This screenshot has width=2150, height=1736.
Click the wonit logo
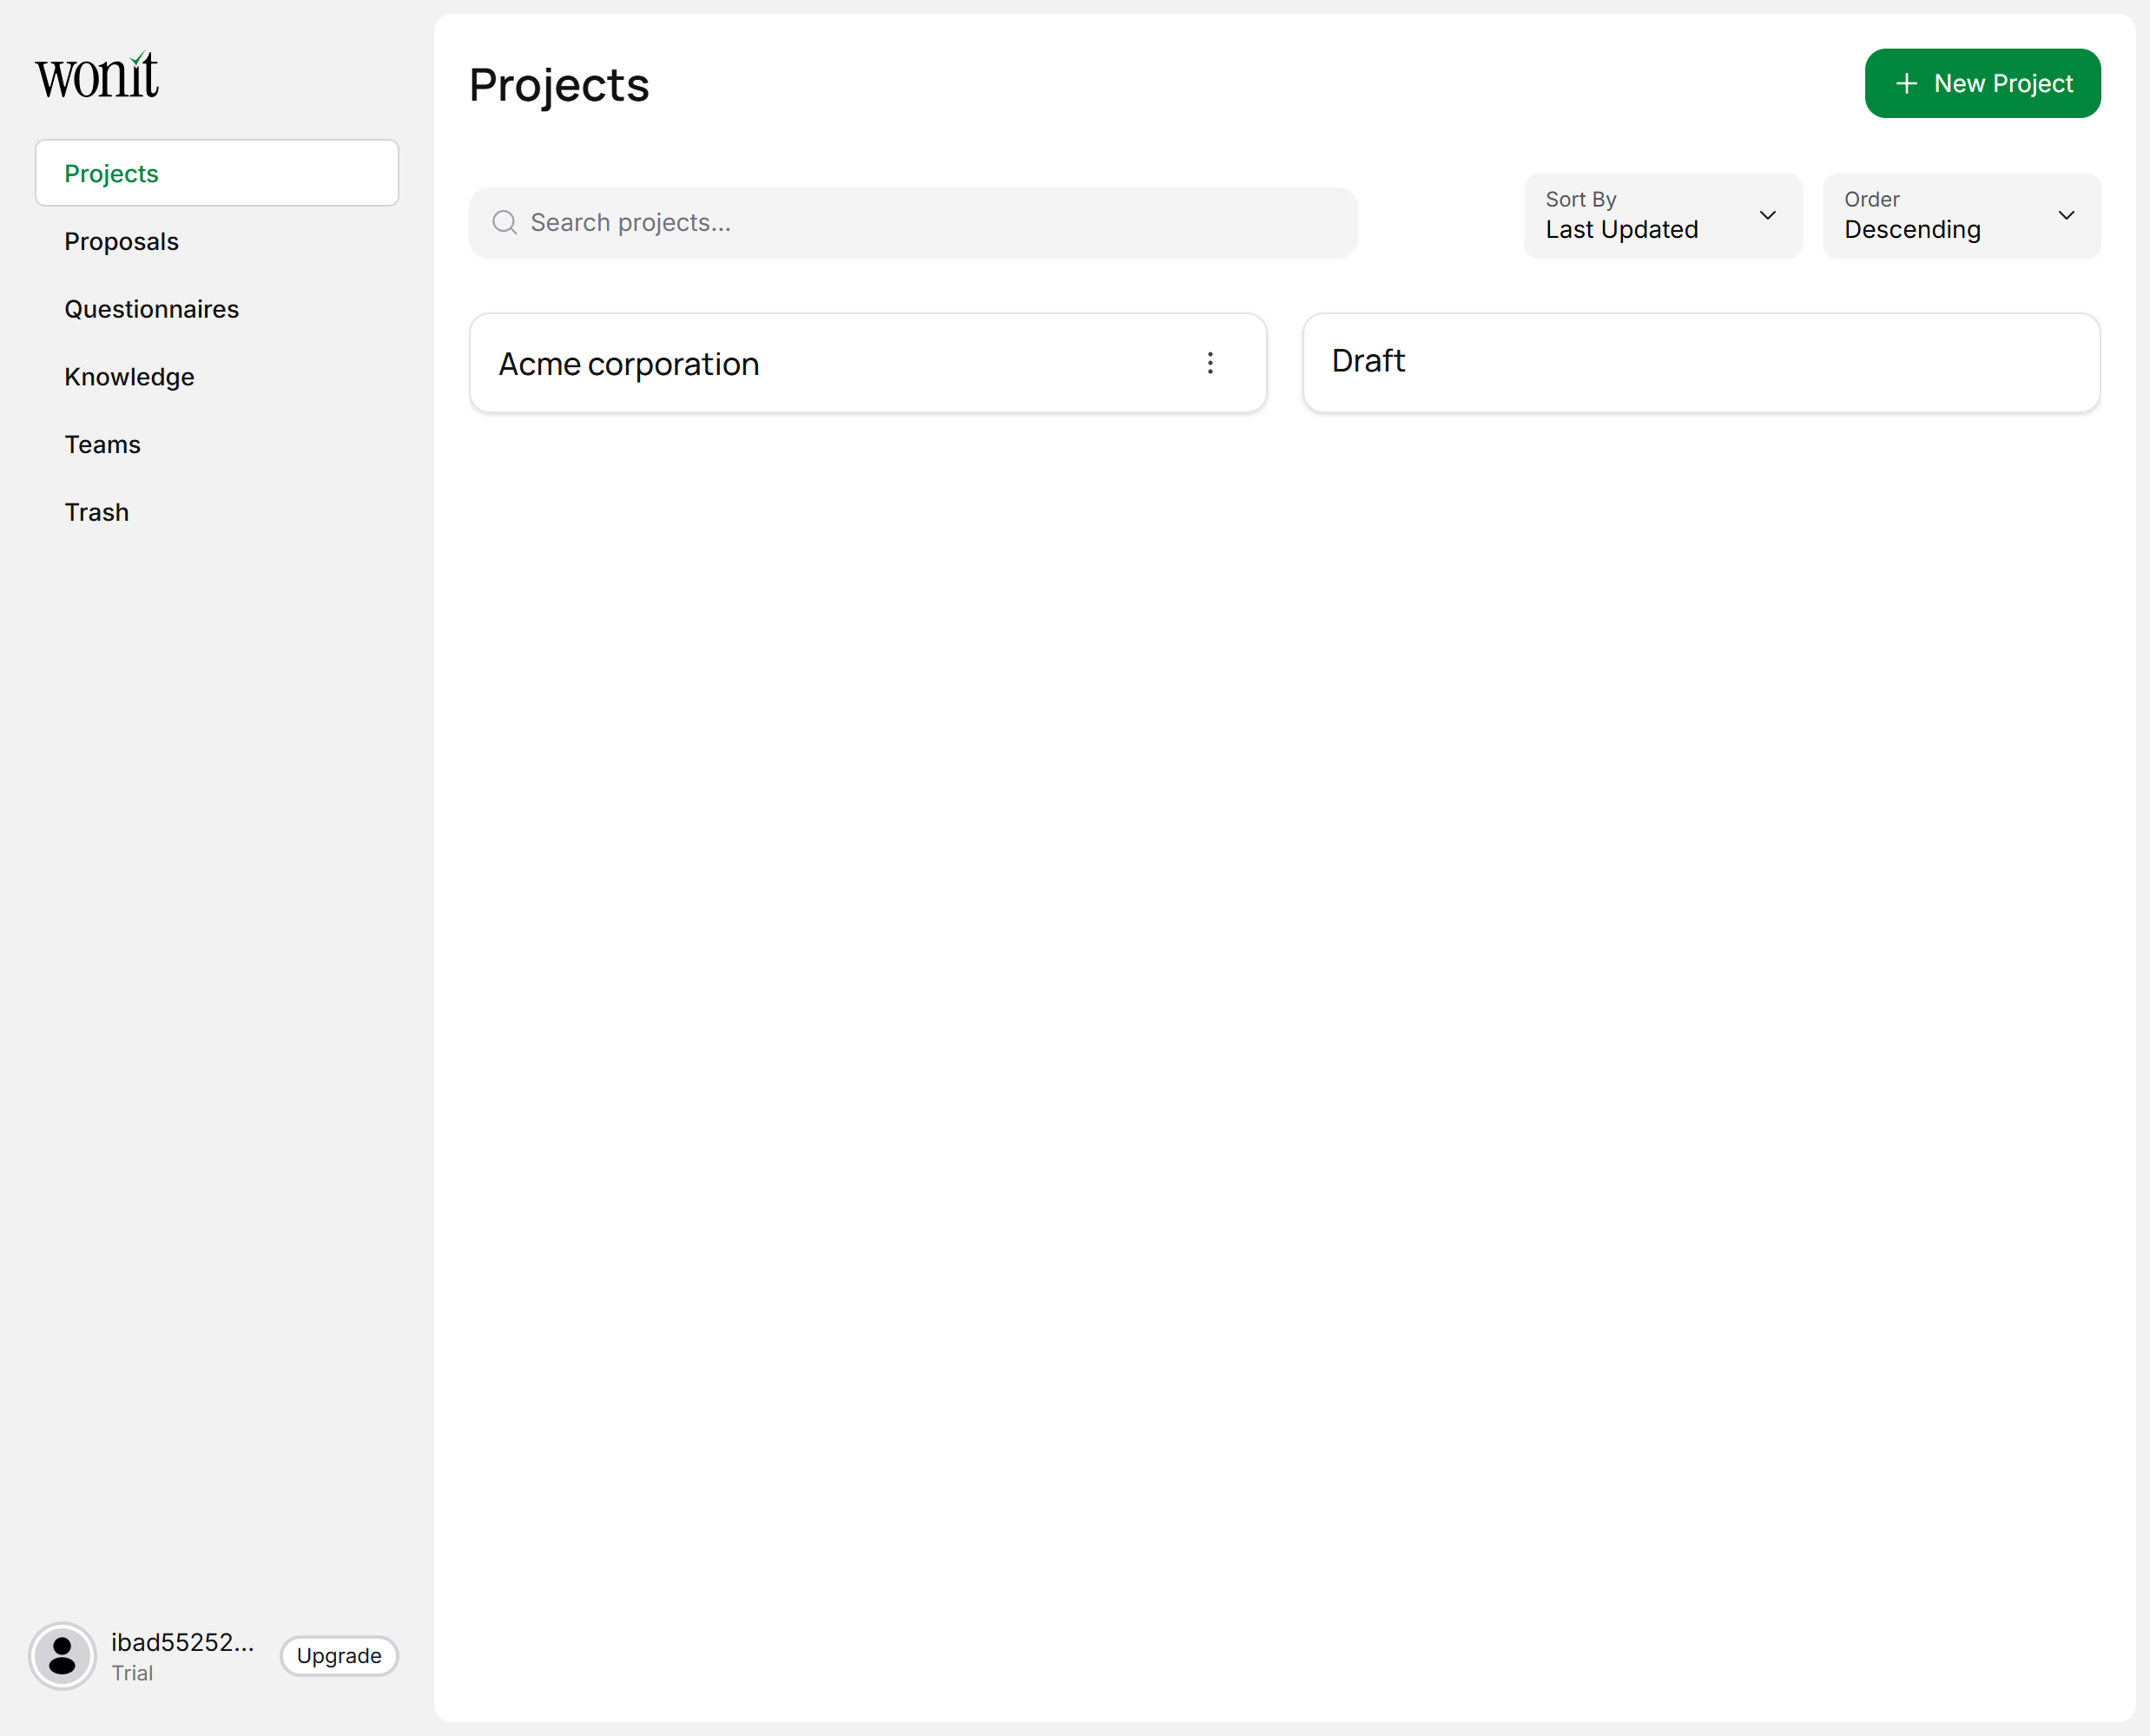pos(97,76)
